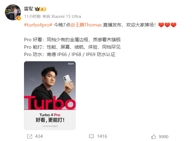
Task: Click the post time 11小时前
Action: click(32, 16)
